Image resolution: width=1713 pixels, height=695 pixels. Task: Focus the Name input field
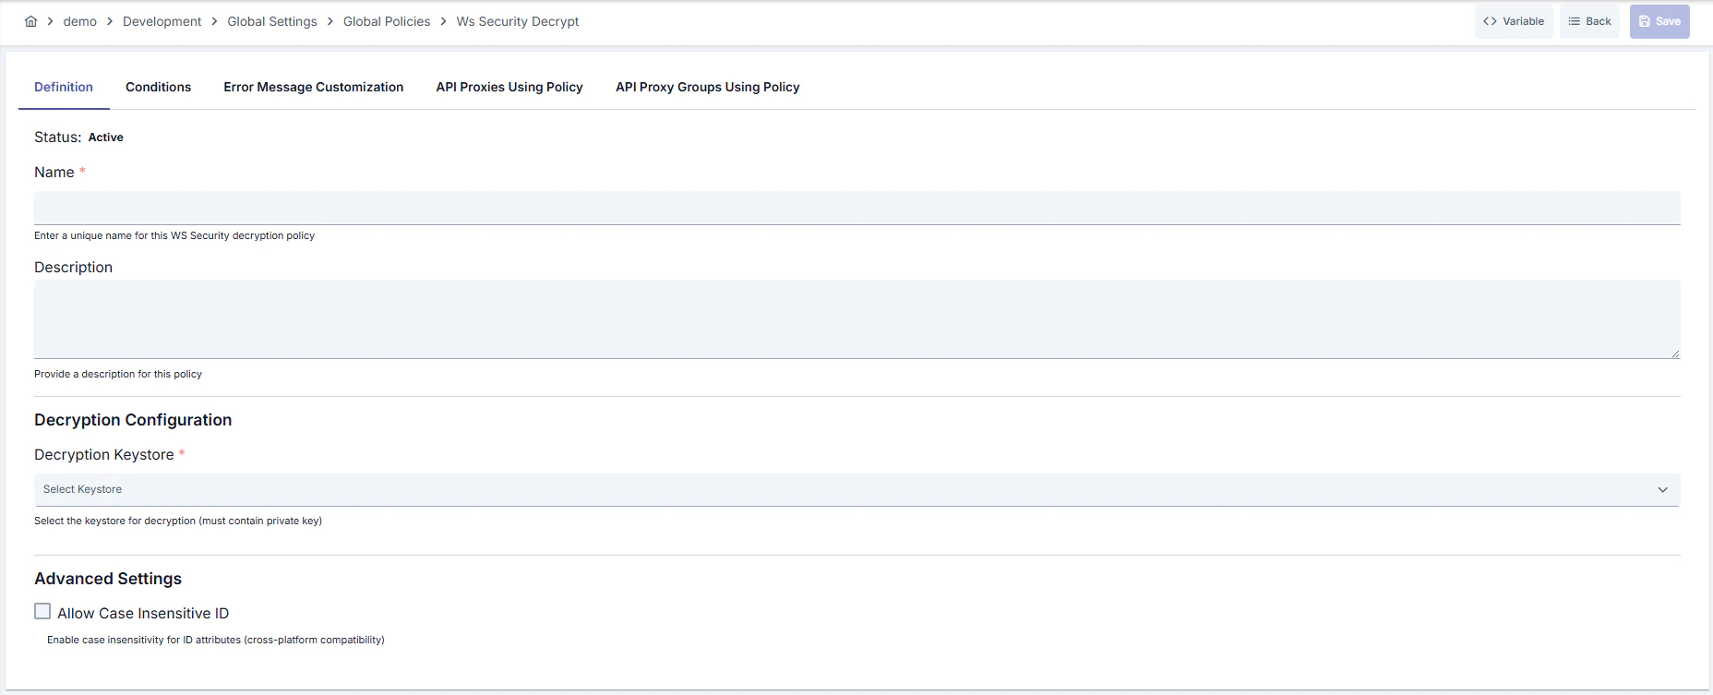[856, 208]
